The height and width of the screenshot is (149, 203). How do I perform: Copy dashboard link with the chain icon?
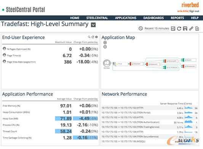[191, 29]
